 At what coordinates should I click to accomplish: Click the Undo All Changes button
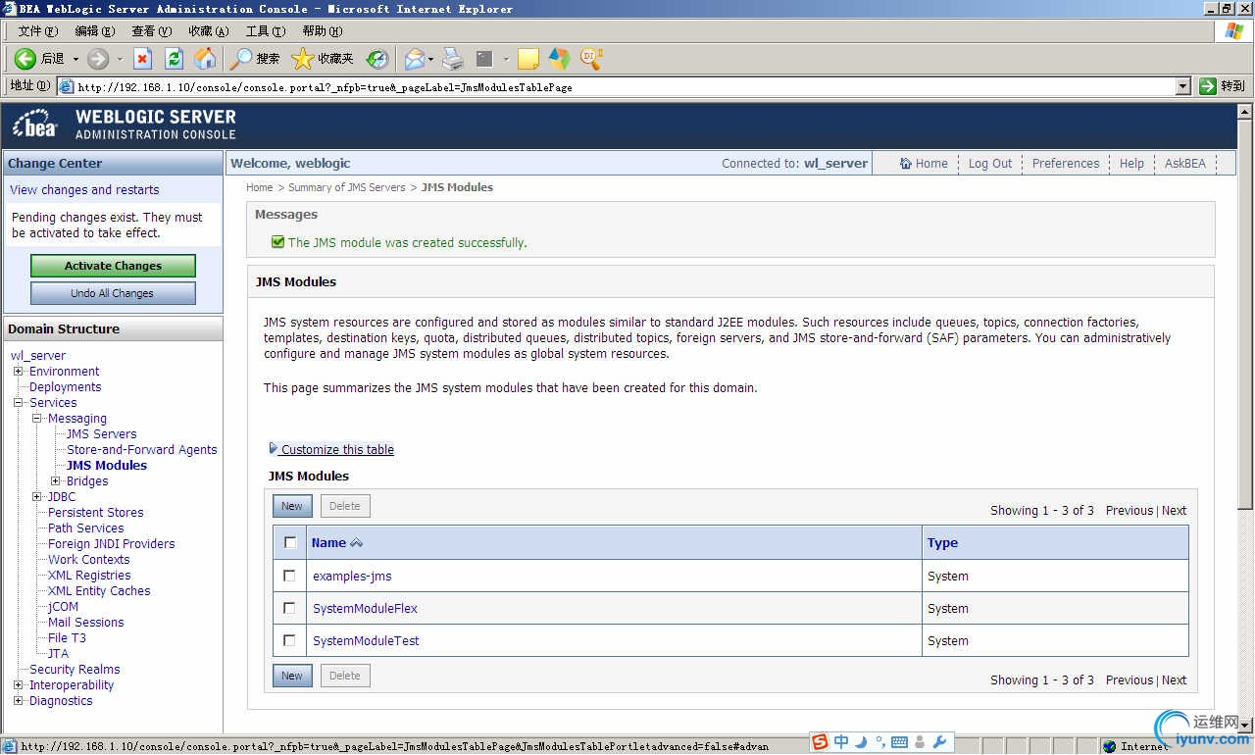coord(113,293)
